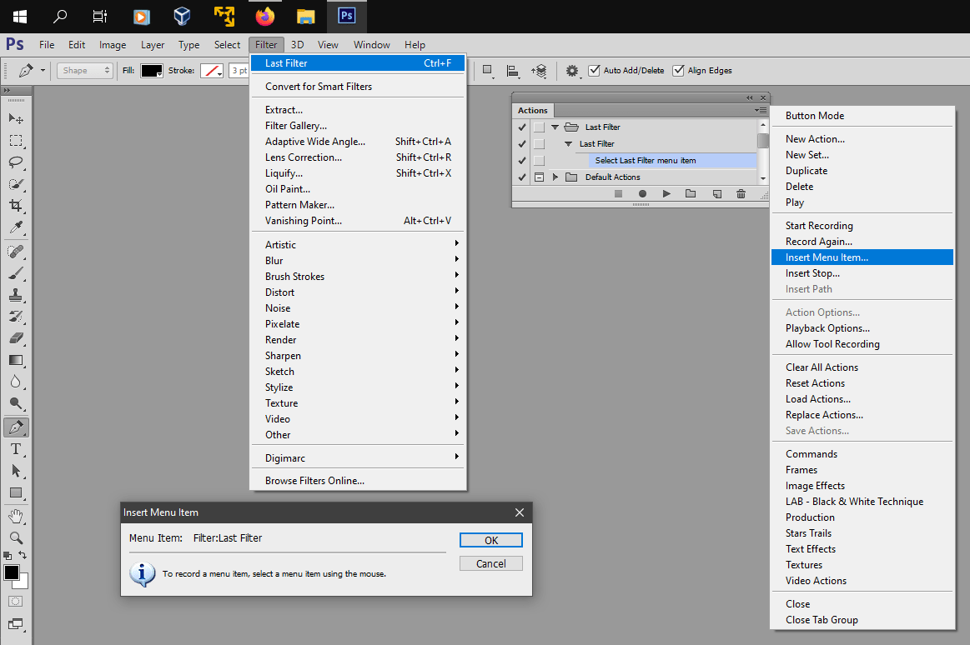Open Actions panel flyout menu
The image size is (970, 645).
(x=761, y=111)
